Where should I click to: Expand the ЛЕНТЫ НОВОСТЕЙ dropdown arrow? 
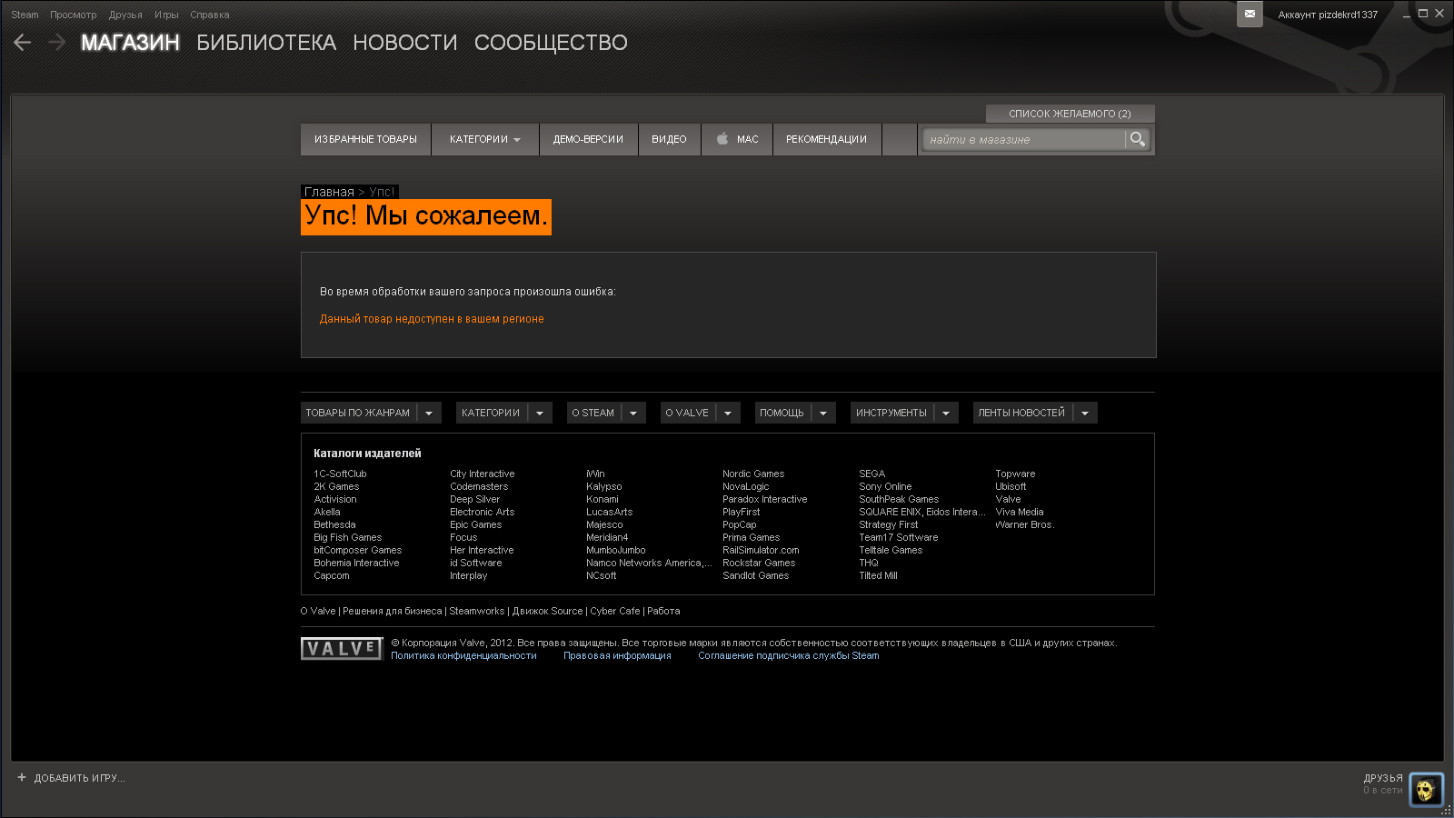point(1085,413)
